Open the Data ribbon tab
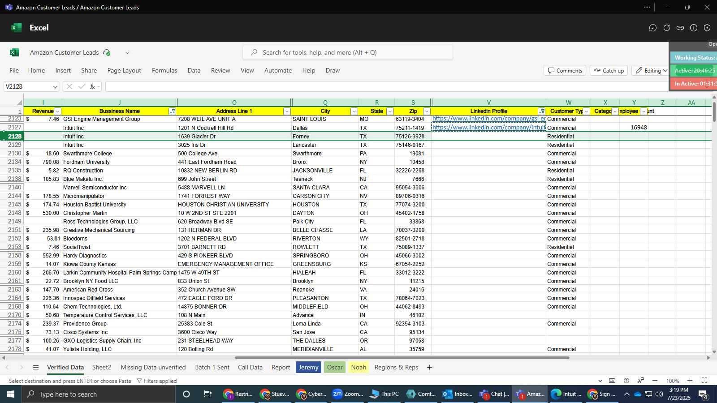The height and width of the screenshot is (403, 717). coord(194,70)
